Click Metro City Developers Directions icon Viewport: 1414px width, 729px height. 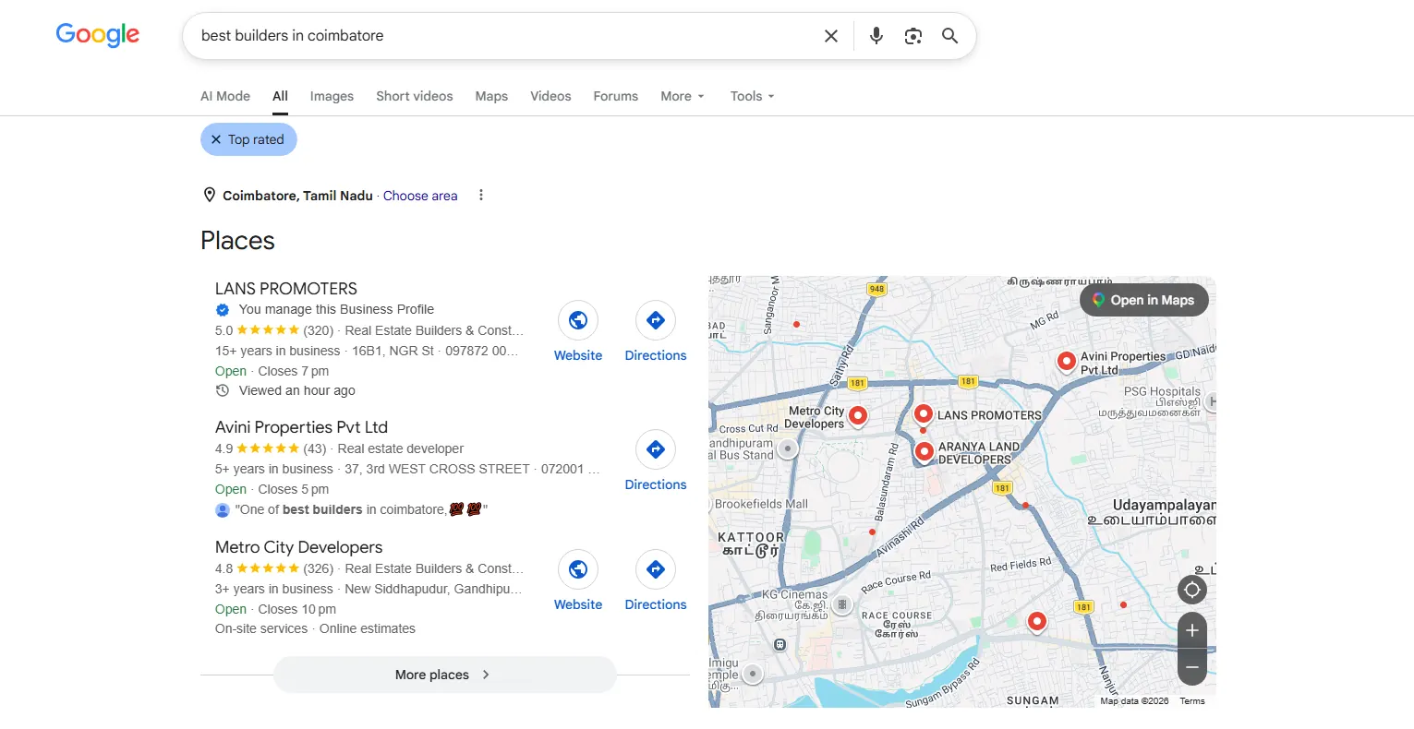(x=656, y=569)
